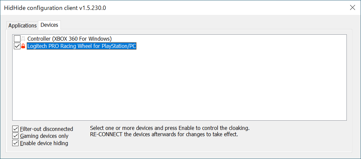Click the Gaming devices only label
Viewport: 361px width, 159px height.
click(x=44, y=136)
